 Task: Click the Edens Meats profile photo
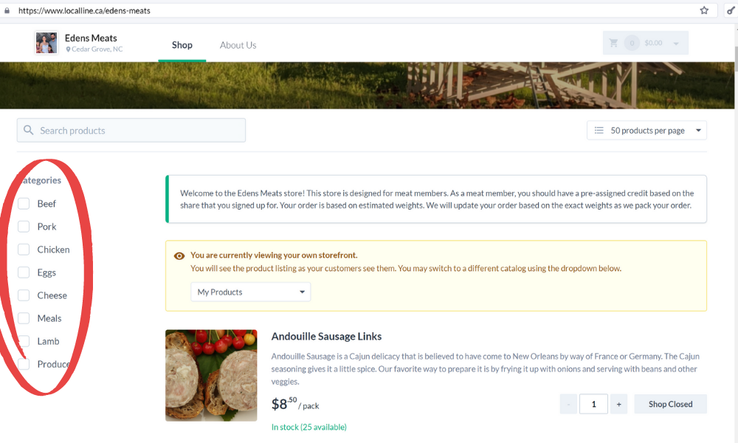pos(46,43)
